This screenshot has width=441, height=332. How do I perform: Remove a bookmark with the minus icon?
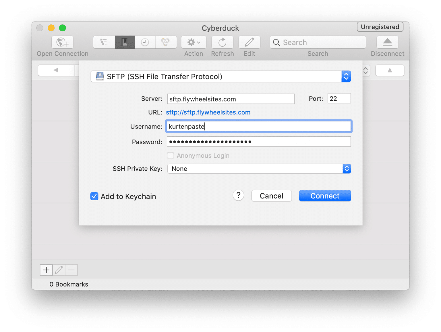[x=71, y=270]
